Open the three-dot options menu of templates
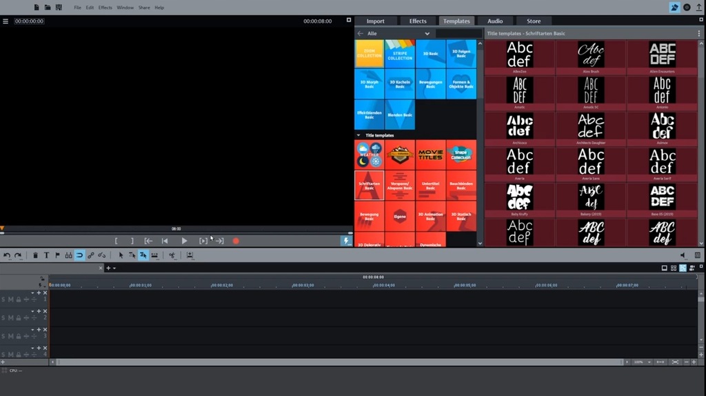 pos(699,33)
